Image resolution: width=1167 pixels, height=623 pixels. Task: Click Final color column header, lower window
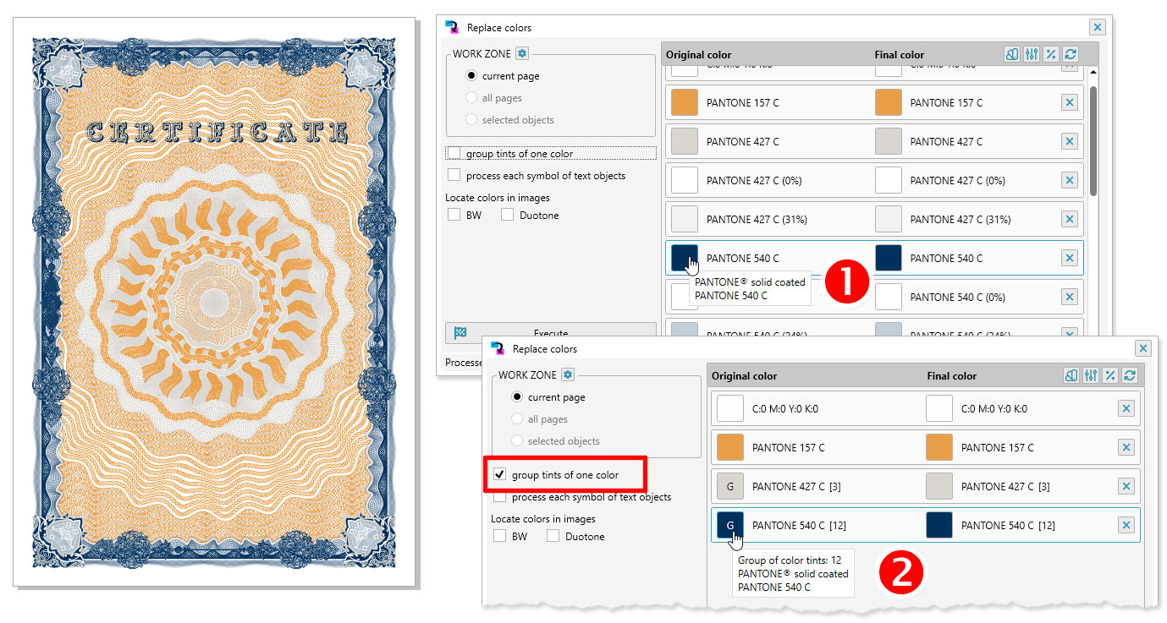(x=952, y=376)
